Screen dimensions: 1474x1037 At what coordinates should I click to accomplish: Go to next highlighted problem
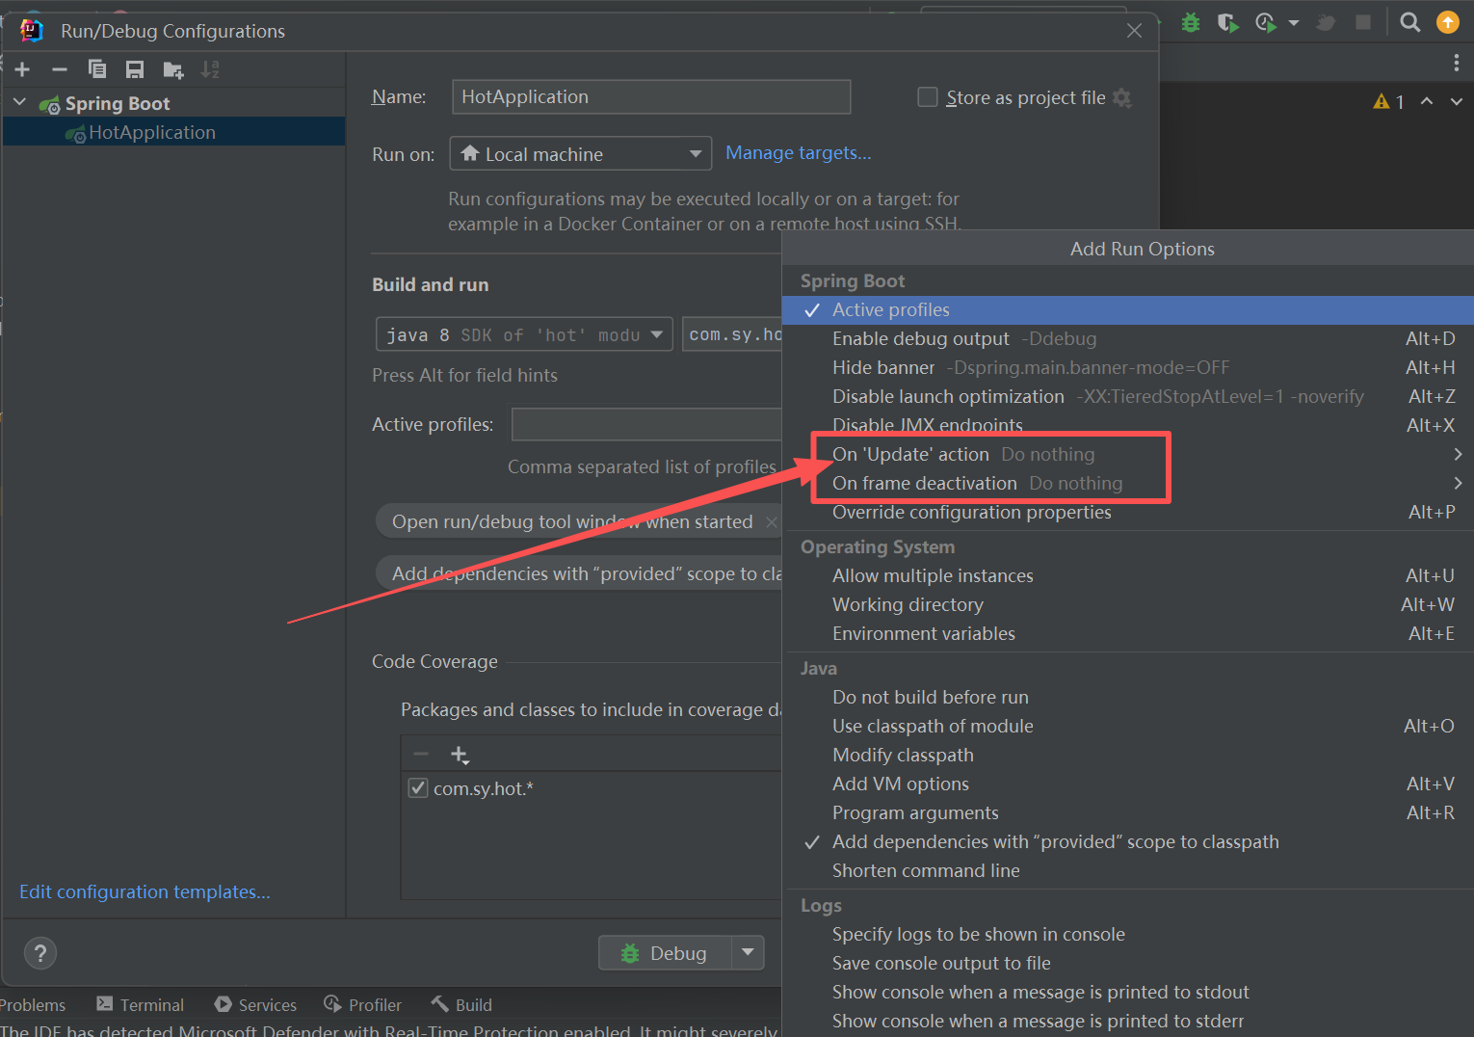1457,101
